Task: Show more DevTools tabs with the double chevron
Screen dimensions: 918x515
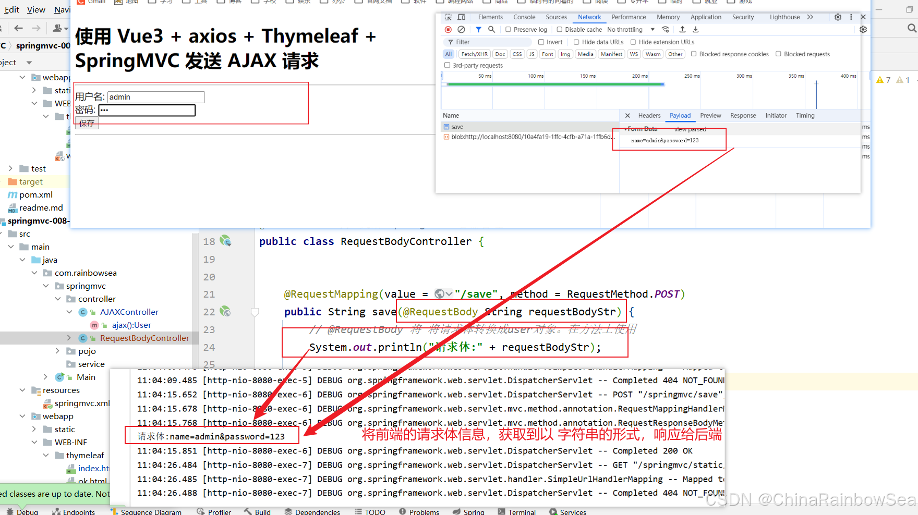Action: (x=810, y=17)
